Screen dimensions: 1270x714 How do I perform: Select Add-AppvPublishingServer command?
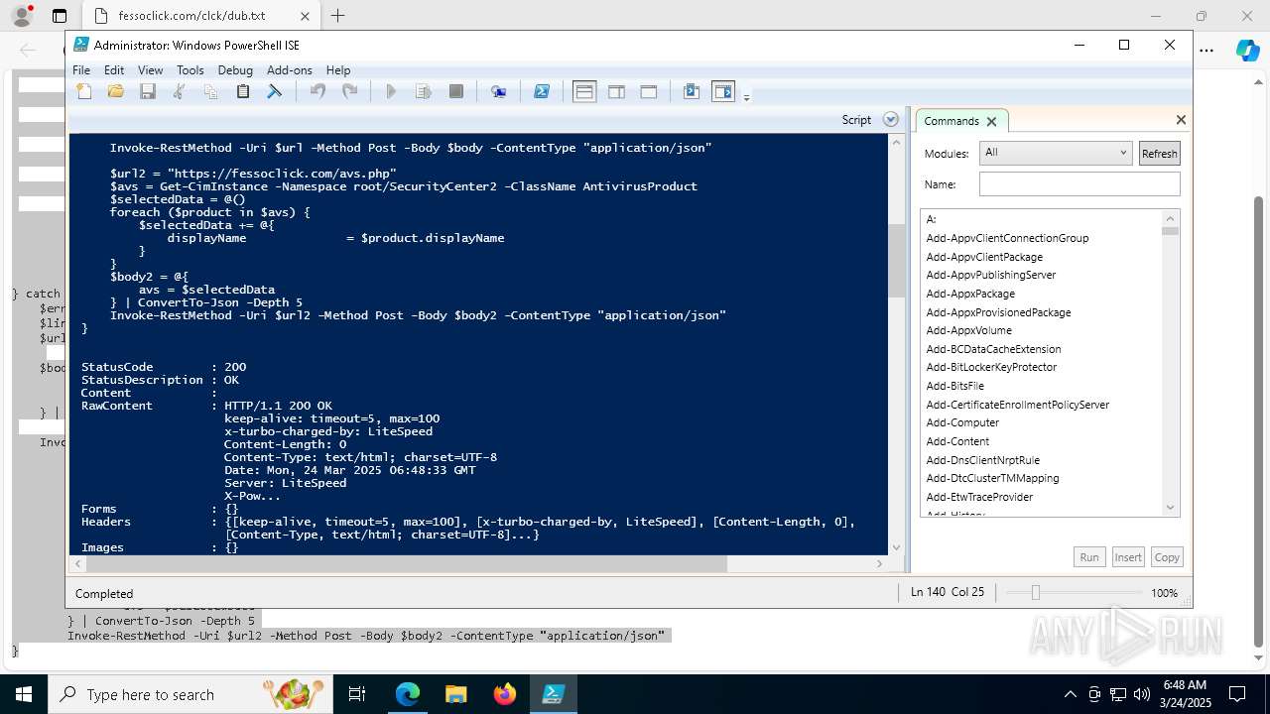[x=991, y=275]
